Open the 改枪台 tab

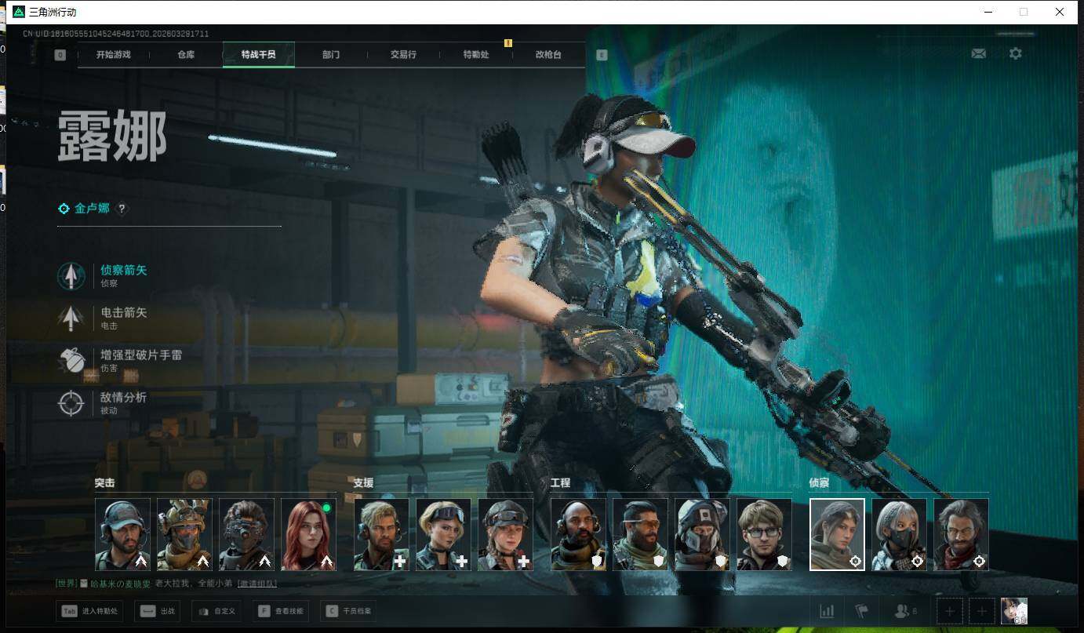548,55
